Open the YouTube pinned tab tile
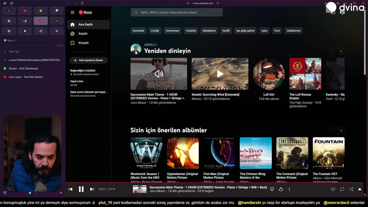Screen dimensions: 368x207 click(x=25, y=11)
